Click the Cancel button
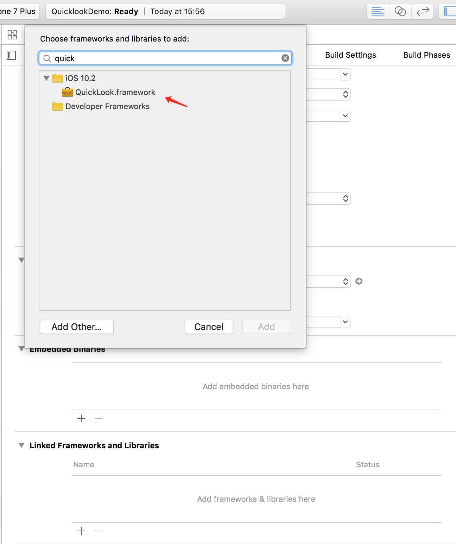Viewport: 456px width, 544px height. coord(209,327)
